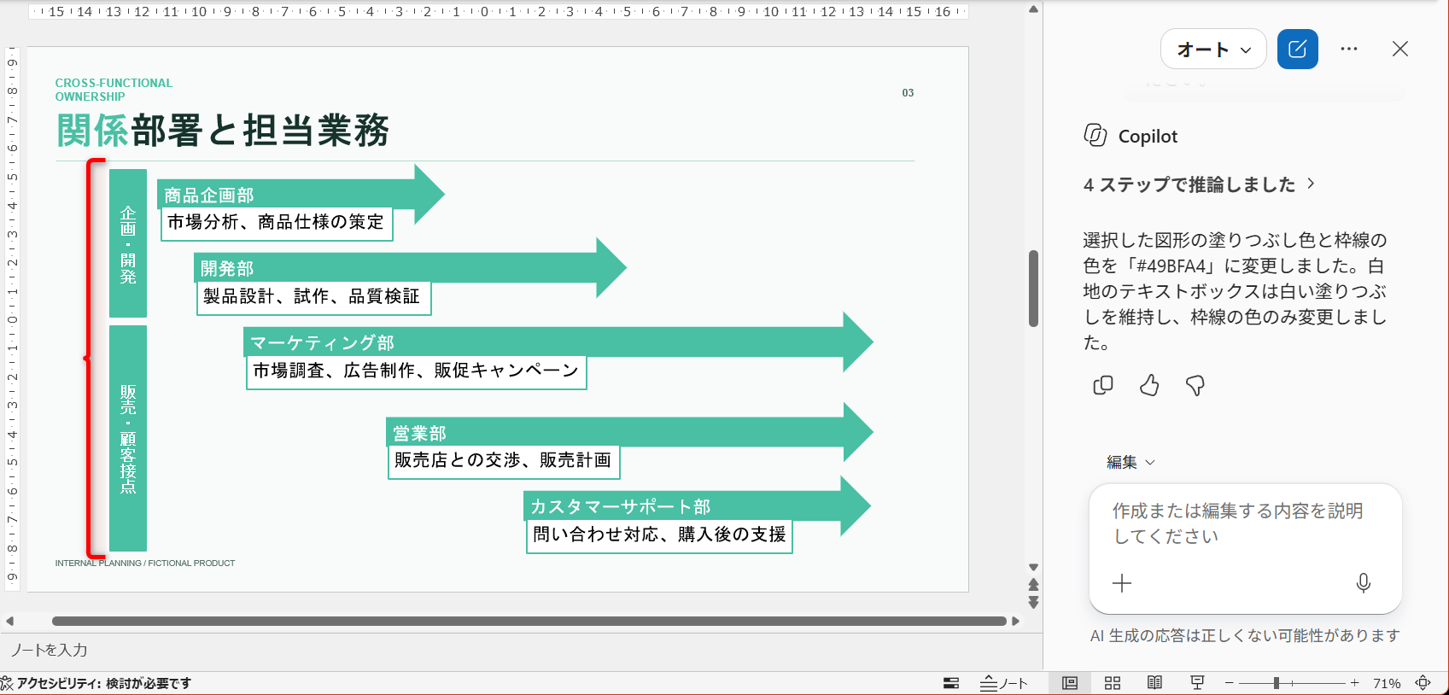Select the 企画・開発 vertical bar
The height and width of the screenshot is (695, 1449).
pos(128,243)
